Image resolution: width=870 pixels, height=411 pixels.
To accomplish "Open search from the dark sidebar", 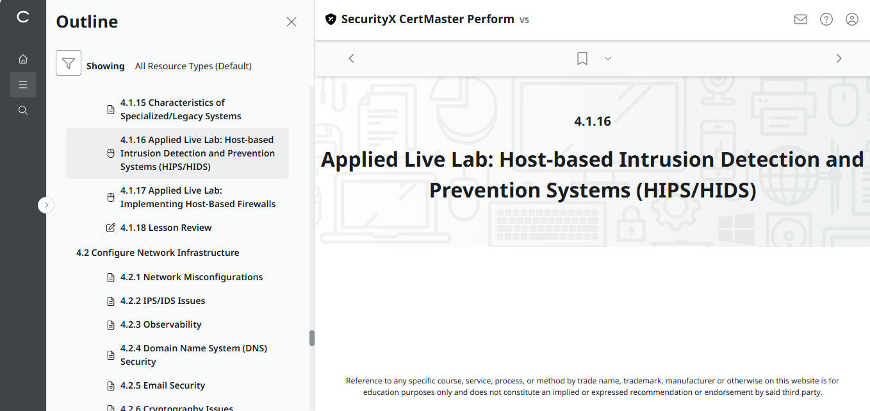I will click(23, 110).
